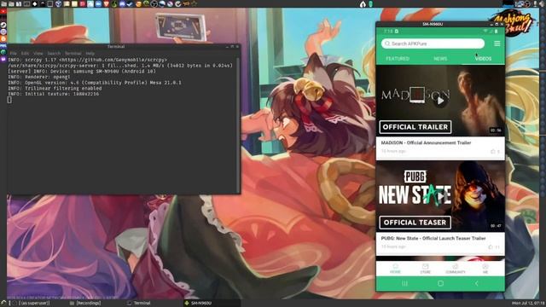
Task: Select the (as superuser) taskbar entry
Action: tap(32, 304)
